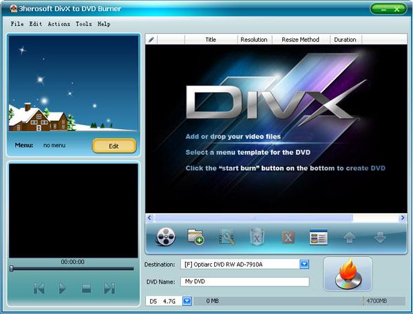Minimize the window with the green button
This screenshot has width=413, height=314.
click(383, 10)
